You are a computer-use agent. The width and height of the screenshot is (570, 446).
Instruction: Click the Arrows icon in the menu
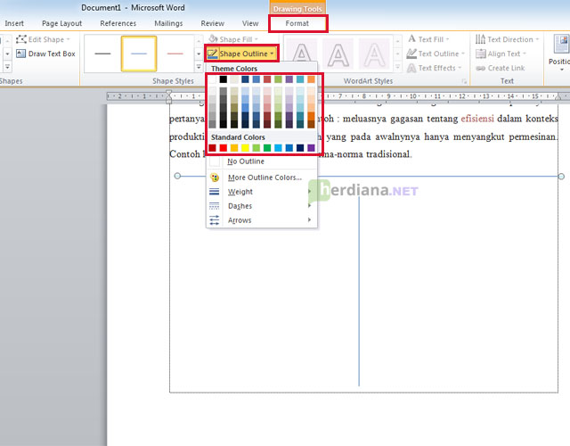point(215,220)
